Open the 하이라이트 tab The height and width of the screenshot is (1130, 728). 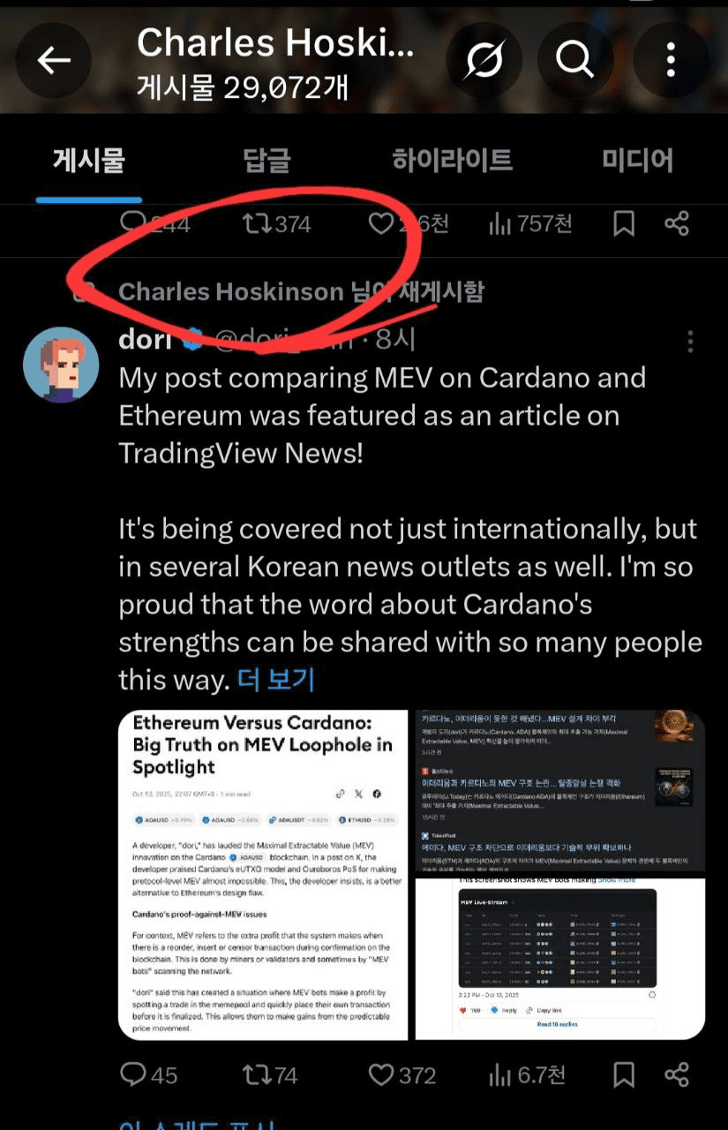tap(452, 161)
